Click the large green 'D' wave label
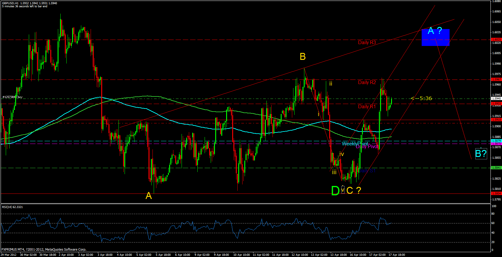 (x=335, y=191)
